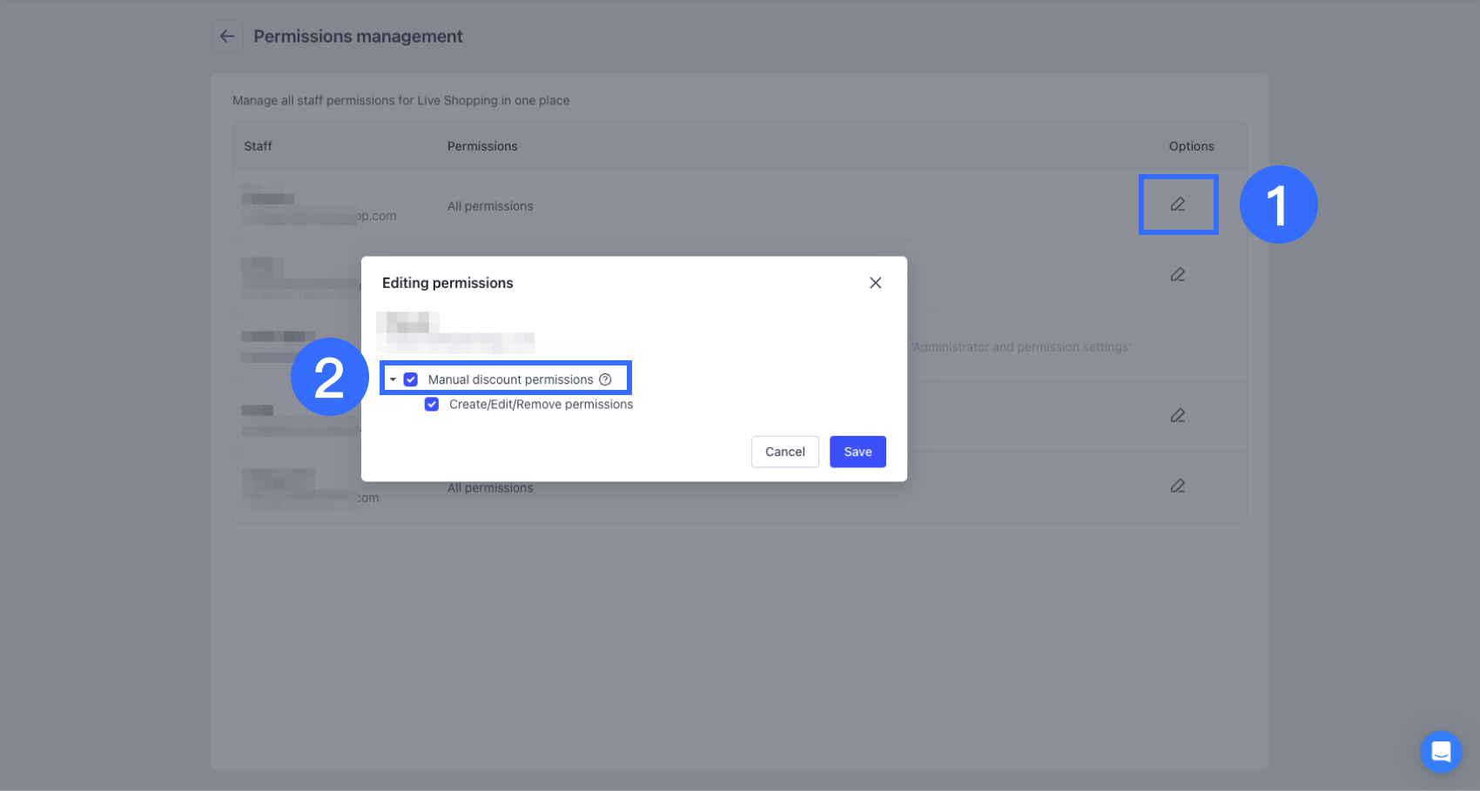This screenshot has height=791, width=1480.
Task: Open the chat support widget
Action: pyautogui.click(x=1440, y=751)
